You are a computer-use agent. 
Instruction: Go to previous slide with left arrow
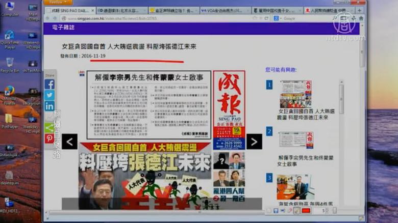(69, 142)
